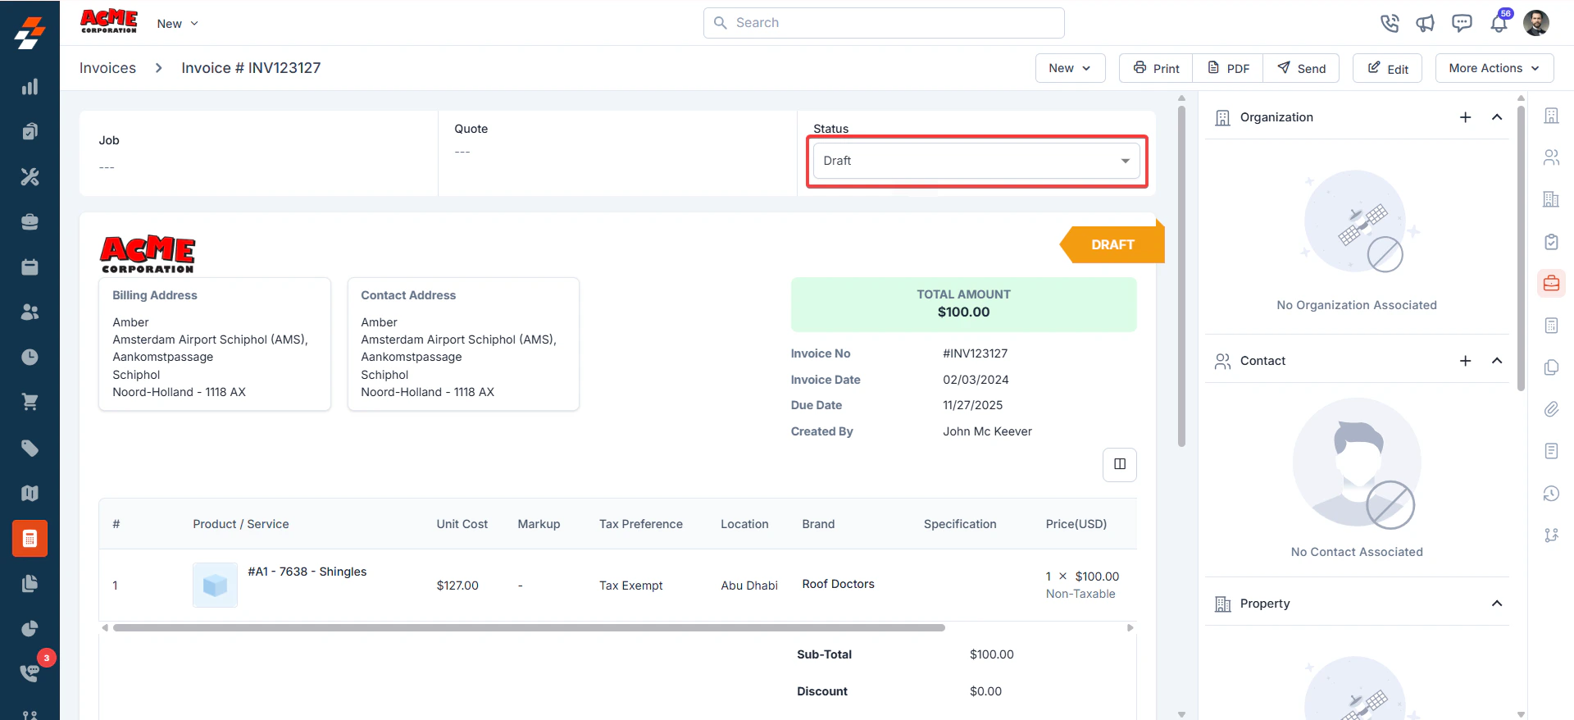The height and width of the screenshot is (720, 1574).
Task: Open the documents copy sidebar icon
Action: [x=30, y=583]
